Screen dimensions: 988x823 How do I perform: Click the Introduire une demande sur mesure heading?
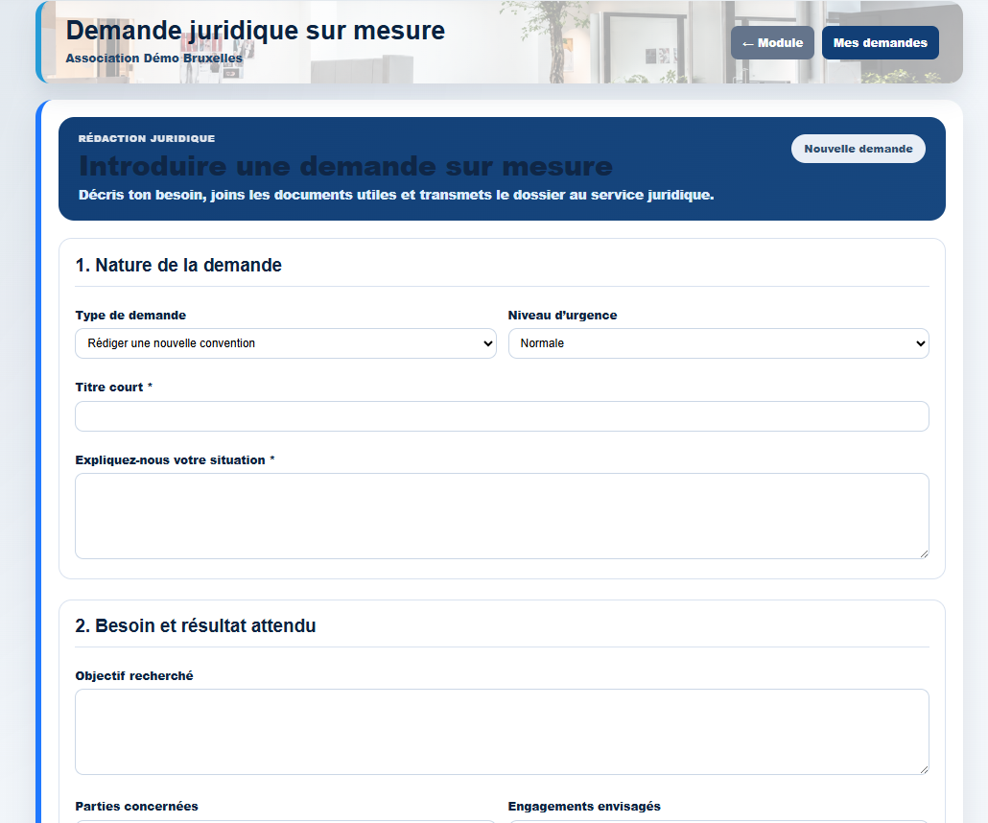click(345, 166)
